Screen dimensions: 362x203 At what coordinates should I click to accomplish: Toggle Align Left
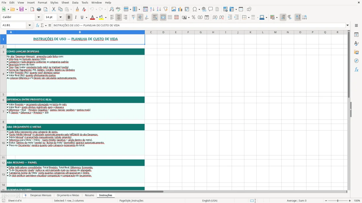112,17
